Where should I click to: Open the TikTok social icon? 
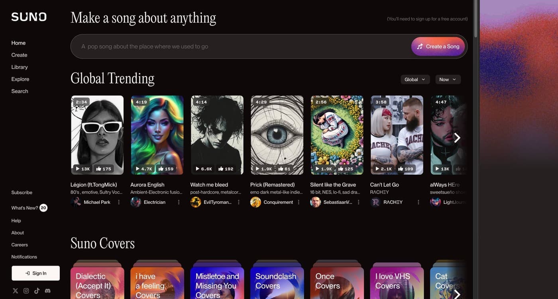[37, 291]
